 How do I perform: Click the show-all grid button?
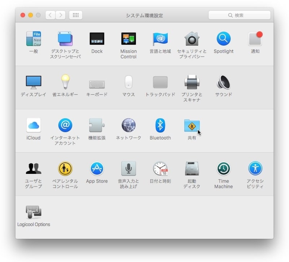pyautogui.click(x=76, y=15)
